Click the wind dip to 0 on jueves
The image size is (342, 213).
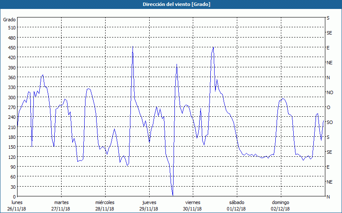(173, 196)
